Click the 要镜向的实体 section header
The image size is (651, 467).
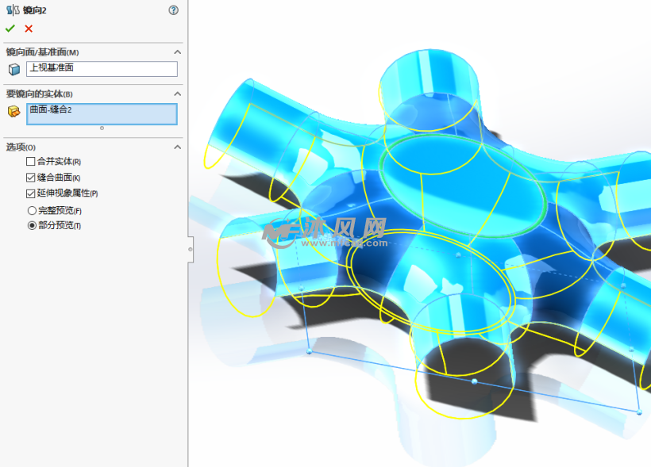click(39, 94)
